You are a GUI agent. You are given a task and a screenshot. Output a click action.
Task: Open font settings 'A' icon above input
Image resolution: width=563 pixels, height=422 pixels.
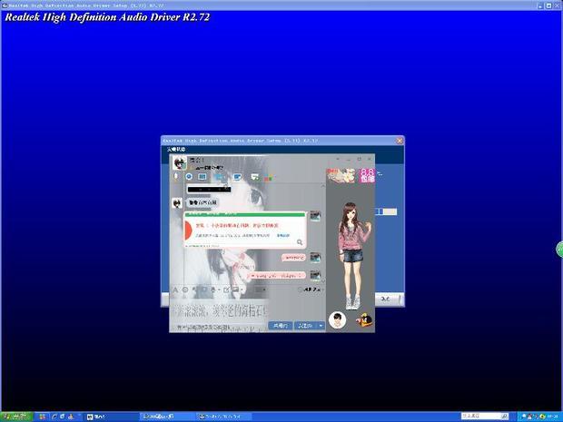pyautogui.click(x=174, y=290)
